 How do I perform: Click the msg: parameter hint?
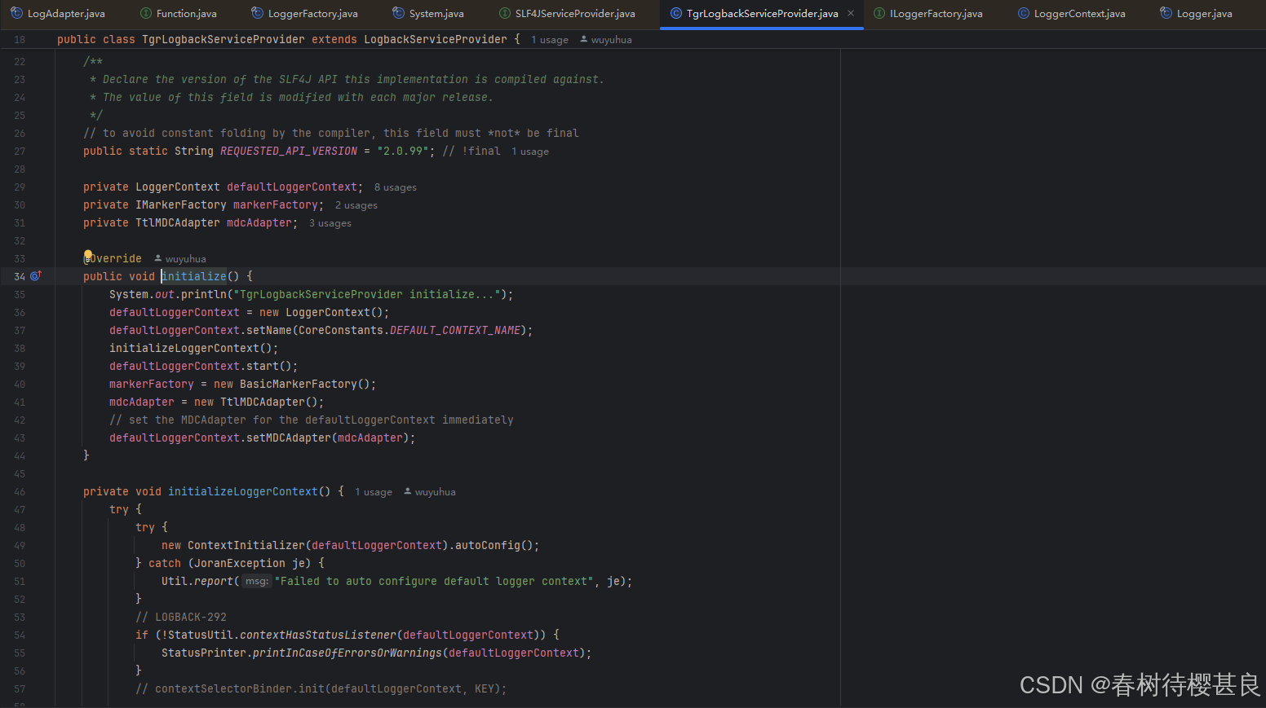pos(256,581)
